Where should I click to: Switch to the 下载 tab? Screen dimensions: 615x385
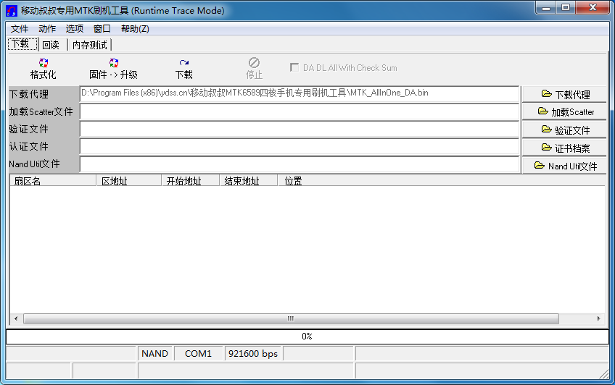(22, 44)
